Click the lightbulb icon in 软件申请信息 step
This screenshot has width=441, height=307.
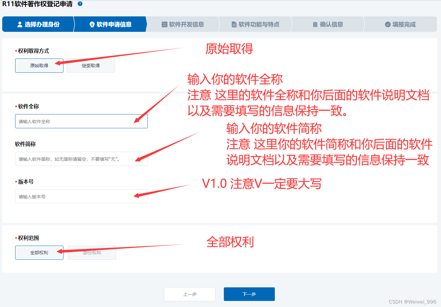click(x=92, y=24)
